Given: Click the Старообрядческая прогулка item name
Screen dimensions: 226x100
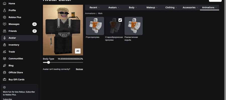Looking at the screenshot, I should pyautogui.click(x=114, y=38).
